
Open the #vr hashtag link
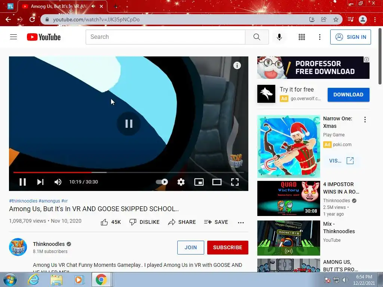pos(64,201)
